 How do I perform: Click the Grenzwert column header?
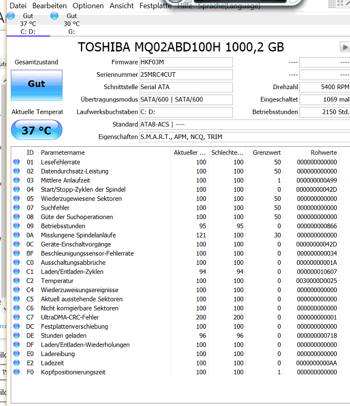(264, 153)
